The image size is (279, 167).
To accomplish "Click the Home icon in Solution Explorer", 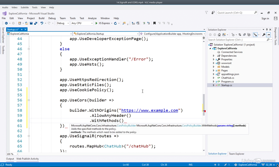I will click(x=219, y=35).
